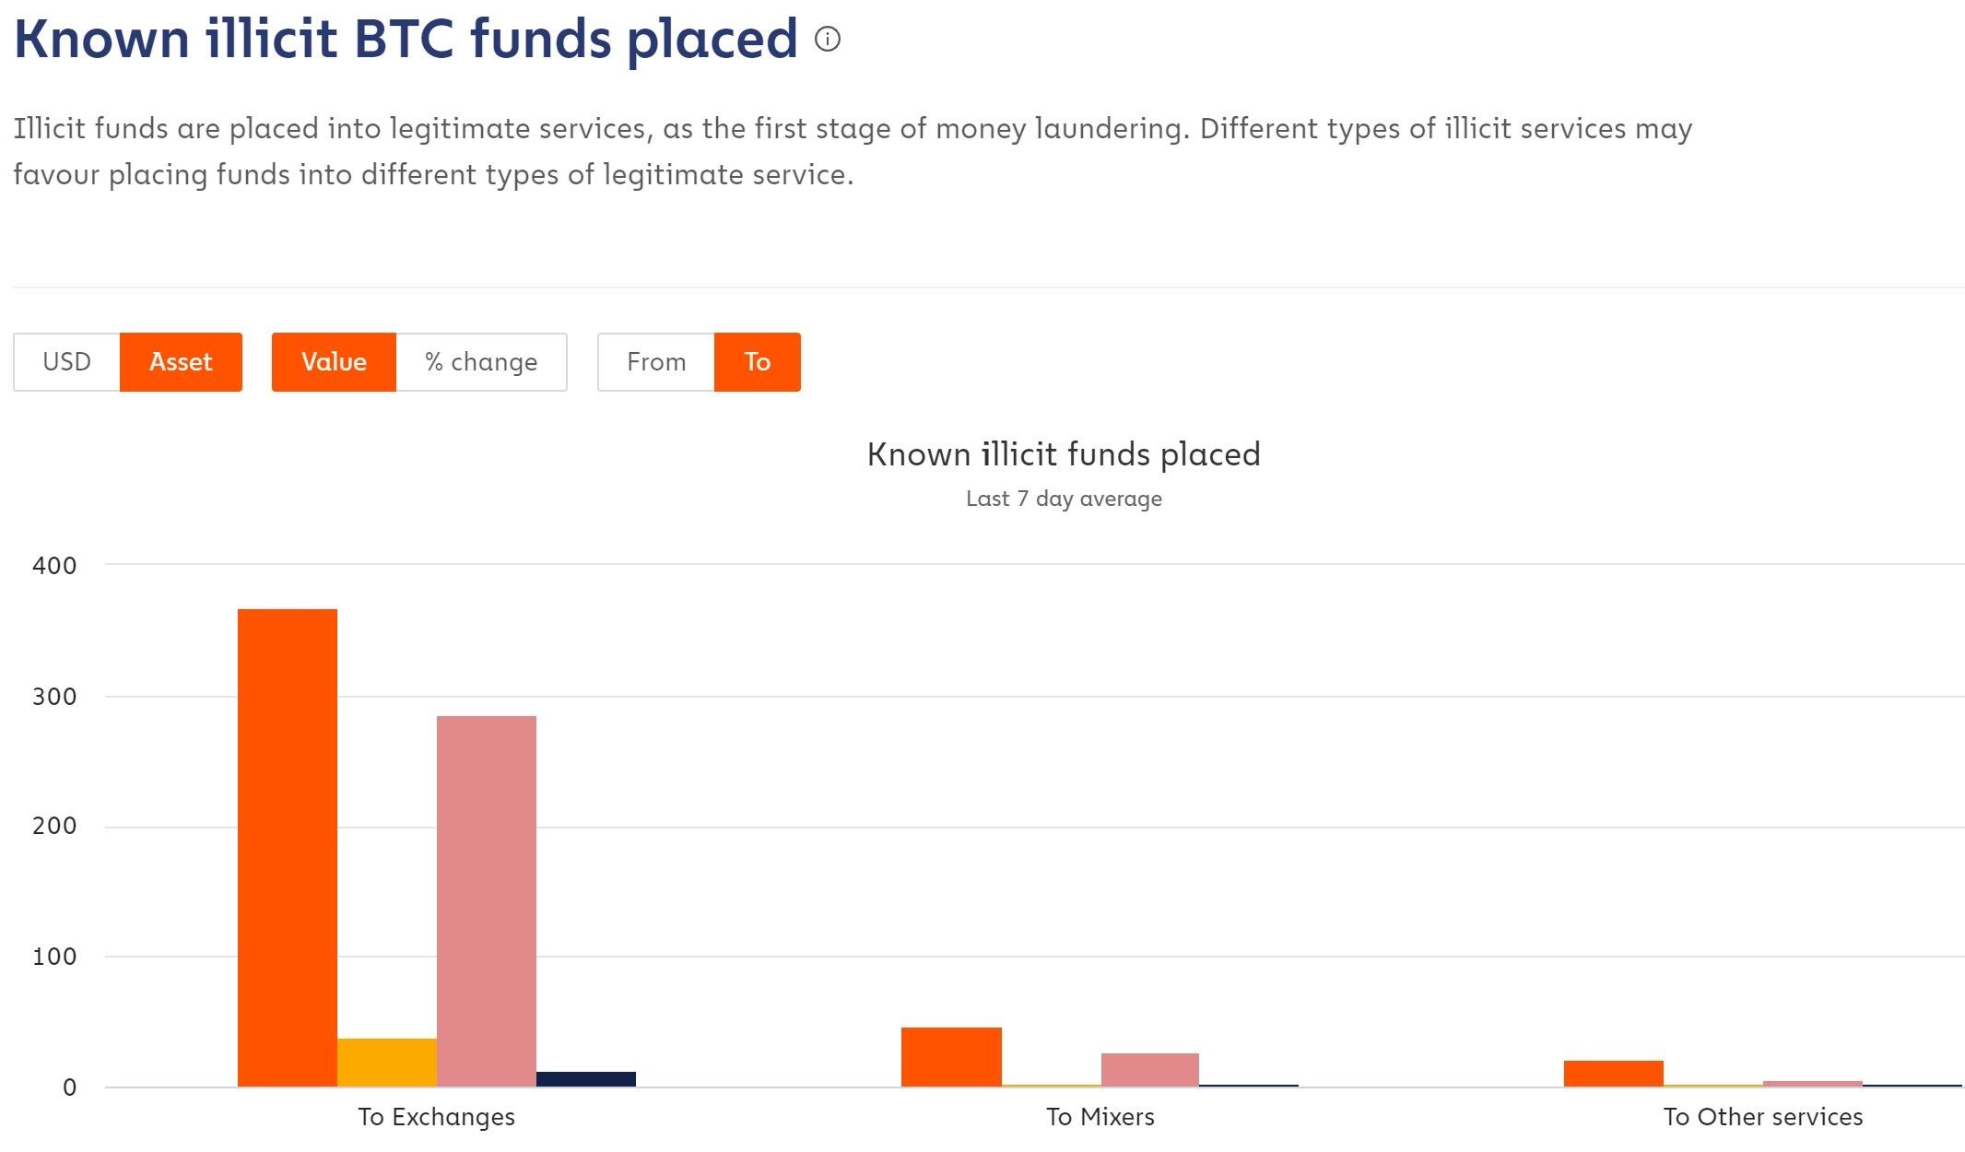
Task: Switch currency display to USD
Action: pyautogui.click(x=66, y=361)
